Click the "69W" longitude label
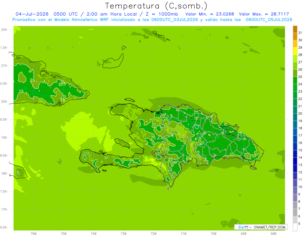The image size is (307, 237). pyautogui.click(x=244, y=234)
